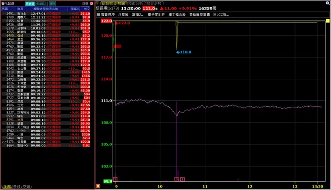The height and width of the screenshot is (190, 331).
Task: Select the 6174 row at 09:19:57
Action: point(46,90)
